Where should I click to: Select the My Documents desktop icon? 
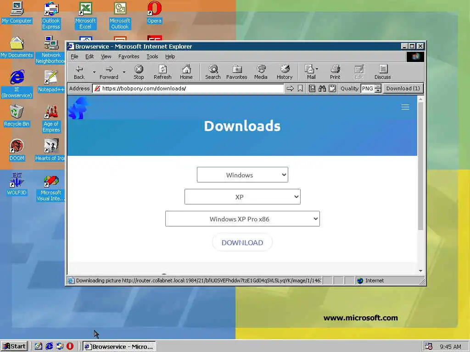(17, 47)
